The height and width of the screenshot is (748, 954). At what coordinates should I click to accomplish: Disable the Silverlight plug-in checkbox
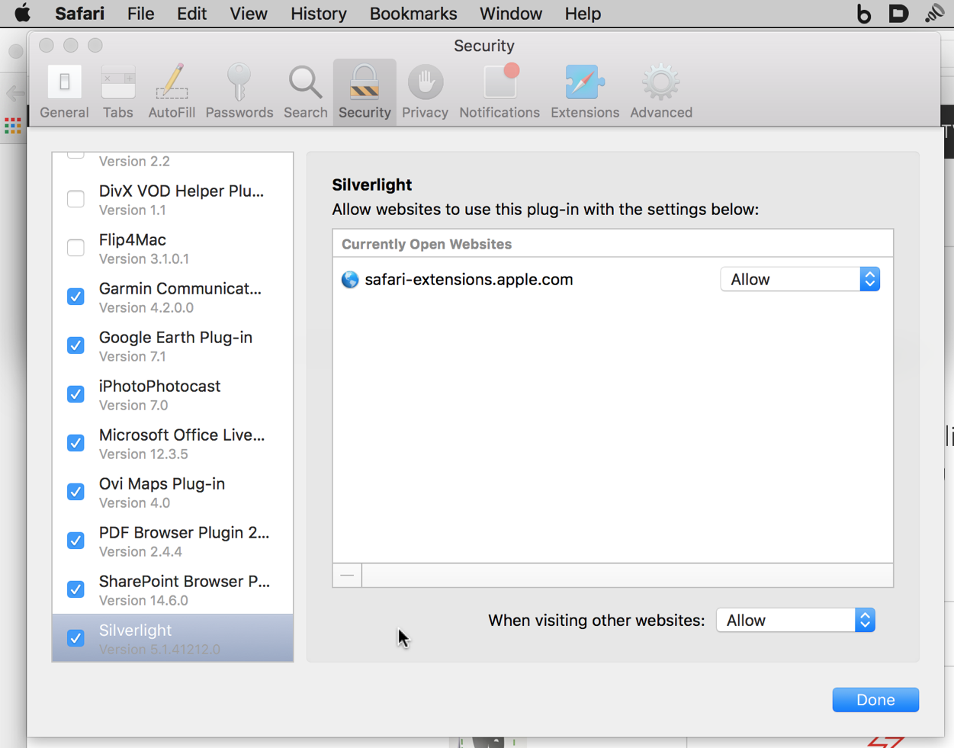75,638
